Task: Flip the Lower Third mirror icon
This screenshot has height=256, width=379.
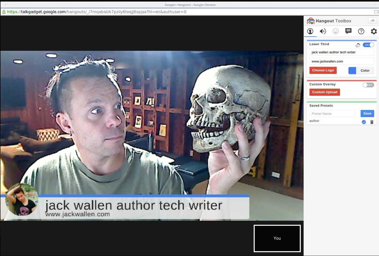Action: 358,45
